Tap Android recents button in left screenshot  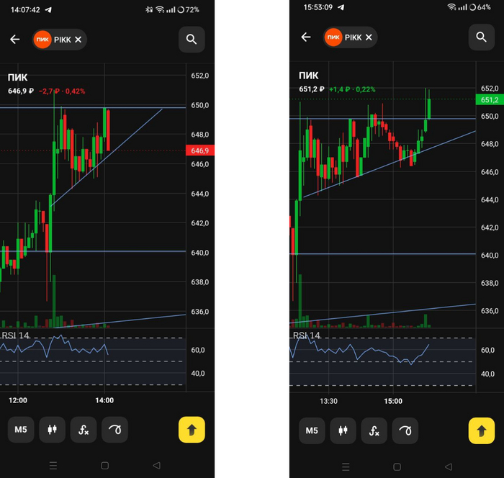pos(53,466)
